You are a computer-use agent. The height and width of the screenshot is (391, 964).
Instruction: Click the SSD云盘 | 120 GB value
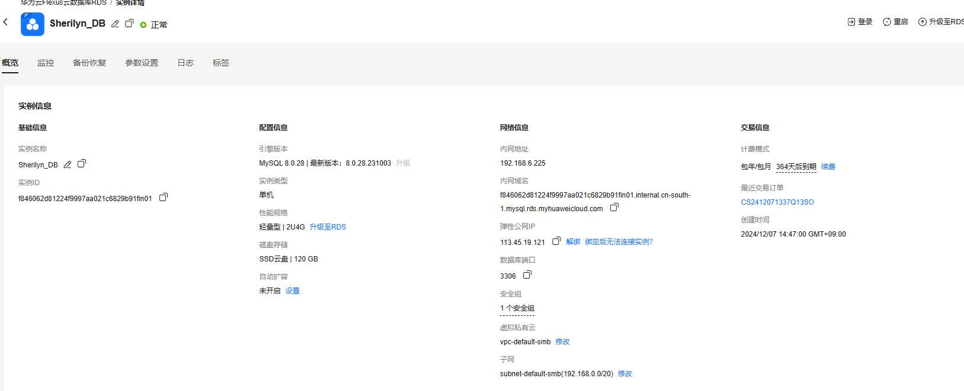pyautogui.click(x=289, y=259)
